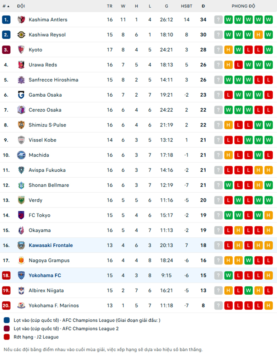Click the Nagoya Grampus club crest
The height and width of the screenshot is (354, 277).
tap(21, 260)
